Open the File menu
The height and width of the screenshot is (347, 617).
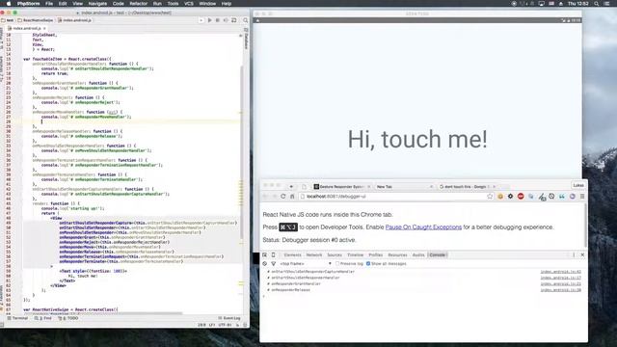(49, 4)
